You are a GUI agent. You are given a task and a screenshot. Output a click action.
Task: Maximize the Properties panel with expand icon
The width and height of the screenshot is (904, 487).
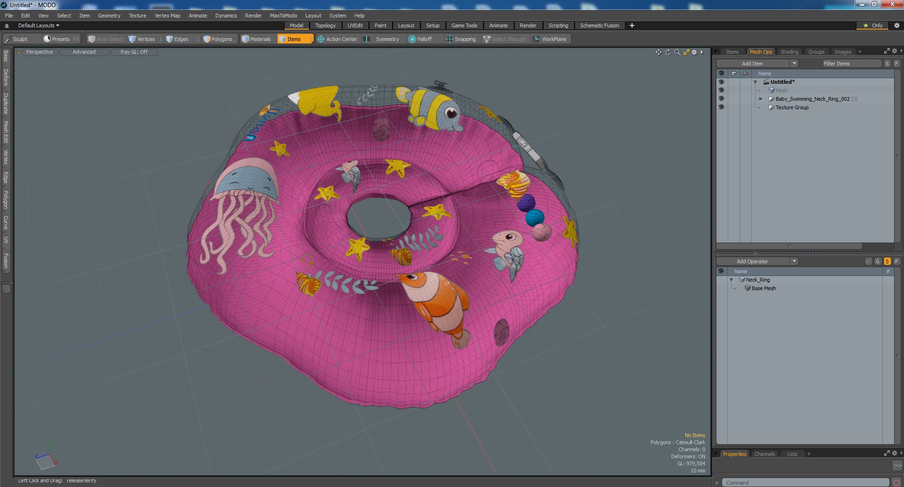(x=887, y=453)
